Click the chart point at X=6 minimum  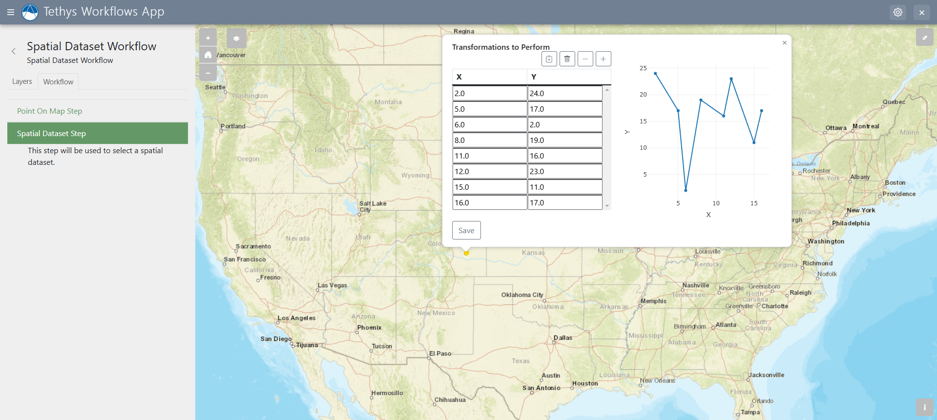click(686, 190)
